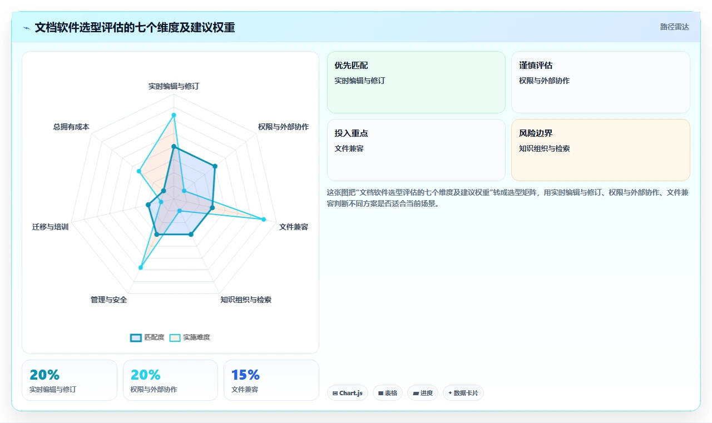Toggle the 匹配度 legend swatch
Image resolution: width=712 pixels, height=423 pixels.
136,337
